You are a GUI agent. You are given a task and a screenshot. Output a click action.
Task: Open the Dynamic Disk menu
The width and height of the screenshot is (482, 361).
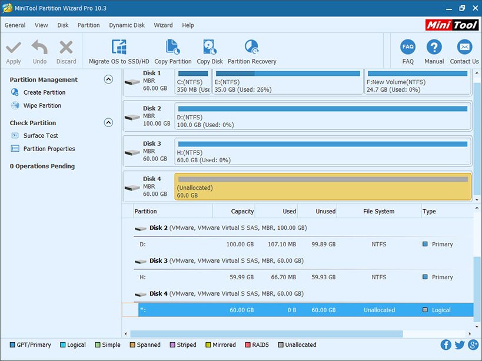[x=127, y=25]
